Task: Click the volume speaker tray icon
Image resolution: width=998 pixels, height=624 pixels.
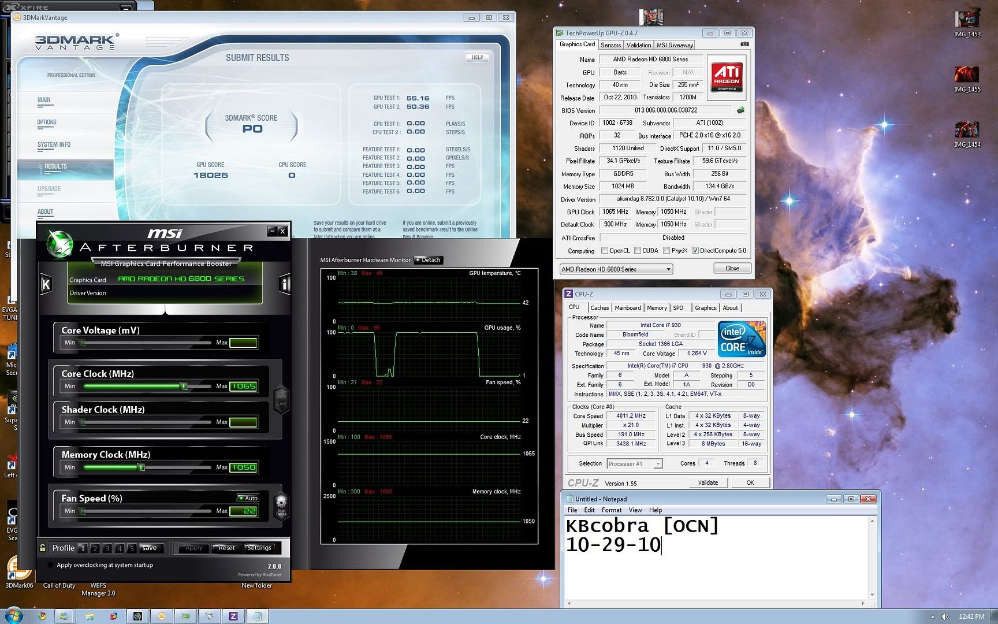Action: click(945, 616)
